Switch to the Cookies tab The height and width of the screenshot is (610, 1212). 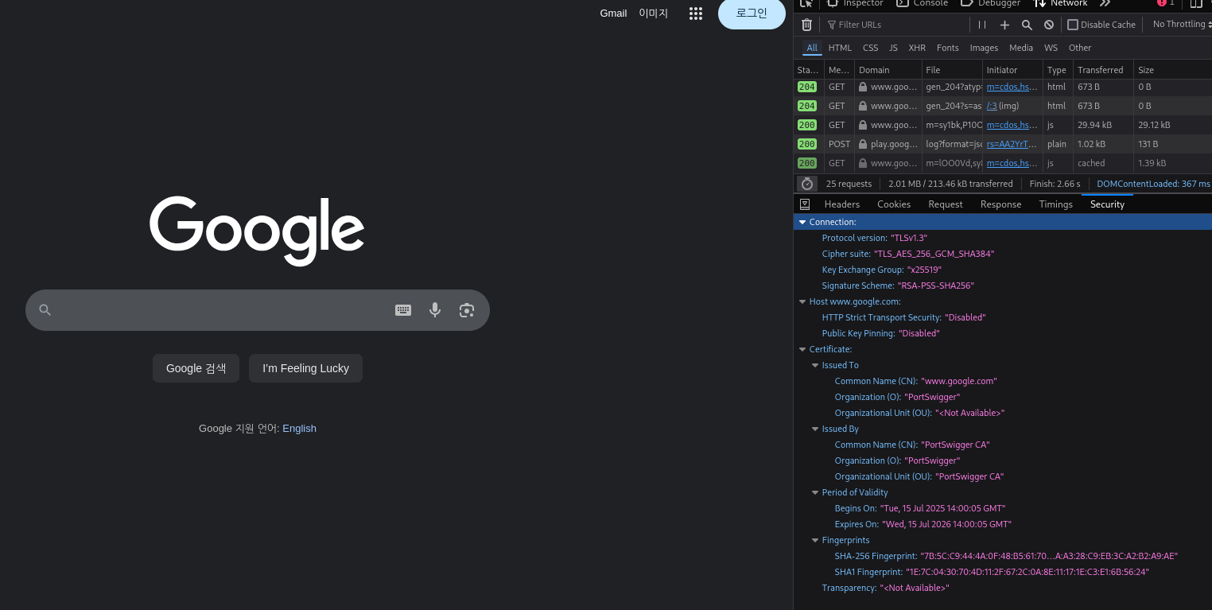894,204
